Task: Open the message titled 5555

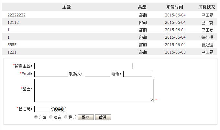Action: (x=12, y=45)
